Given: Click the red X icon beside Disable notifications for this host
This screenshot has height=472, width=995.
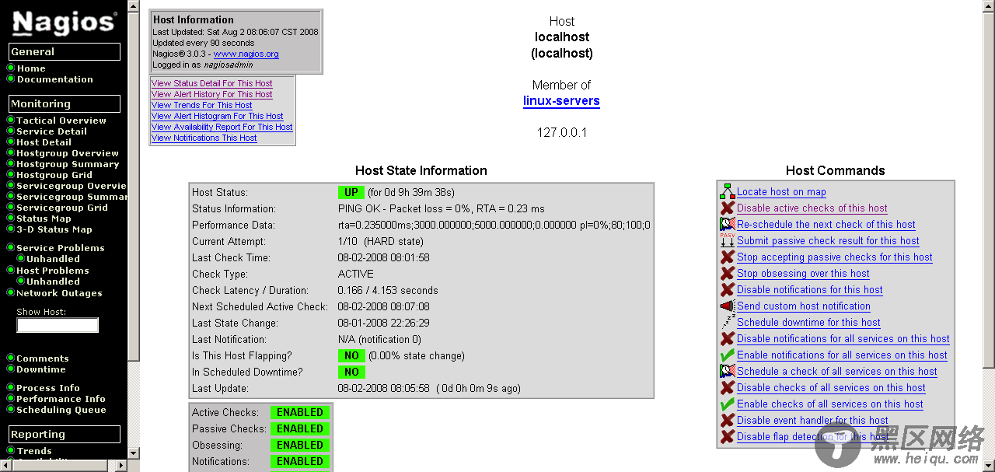Looking at the screenshot, I should click(727, 289).
